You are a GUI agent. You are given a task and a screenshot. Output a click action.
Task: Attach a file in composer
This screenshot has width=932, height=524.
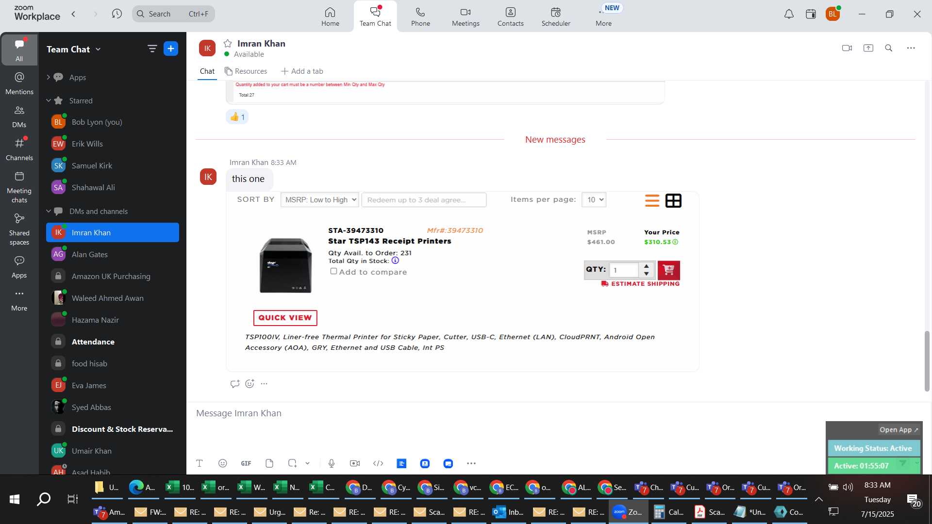pyautogui.click(x=269, y=463)
